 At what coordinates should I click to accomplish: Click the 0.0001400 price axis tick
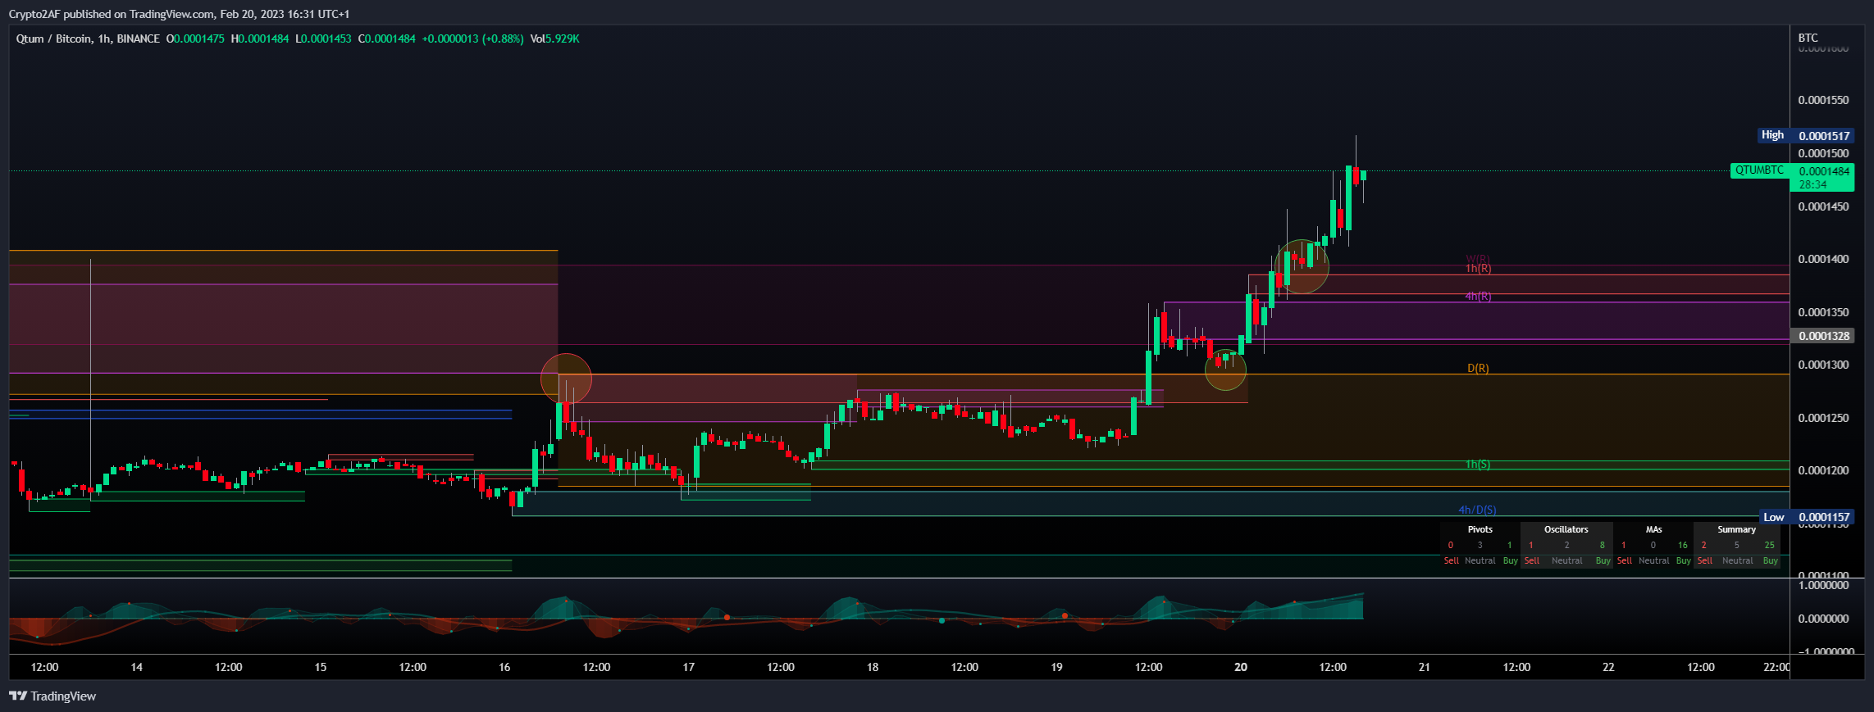pos(1823,259)
